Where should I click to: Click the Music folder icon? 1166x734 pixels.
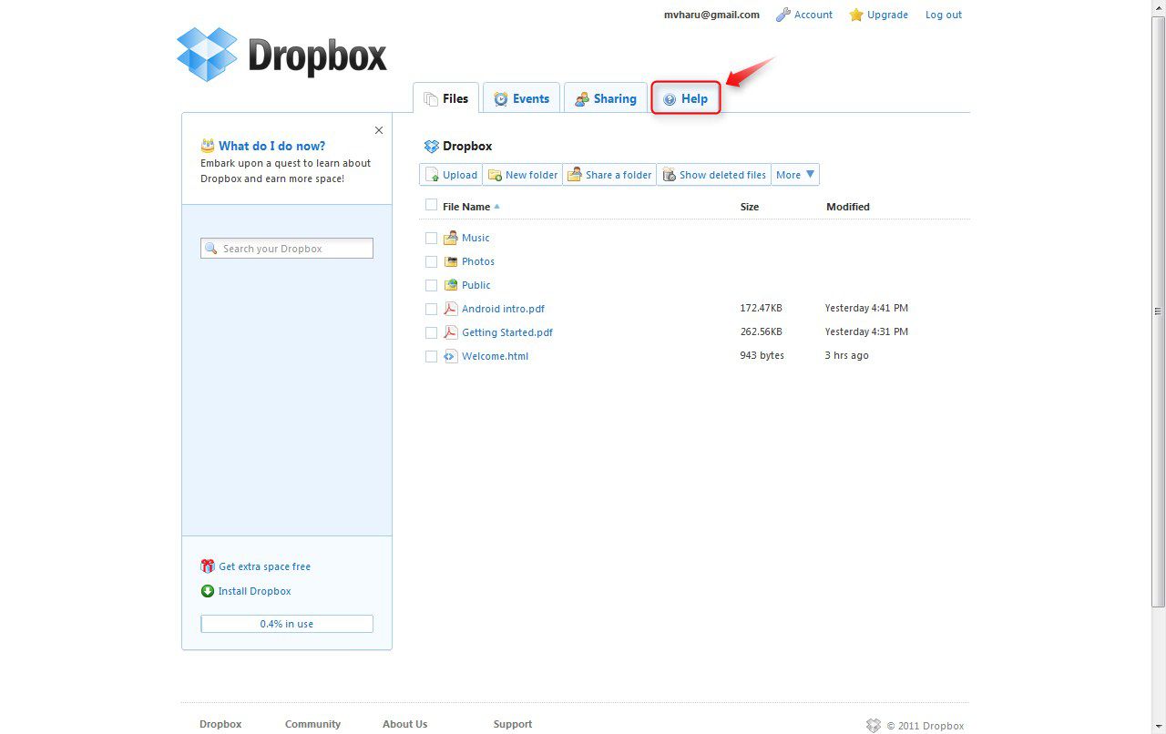[450, 238]
